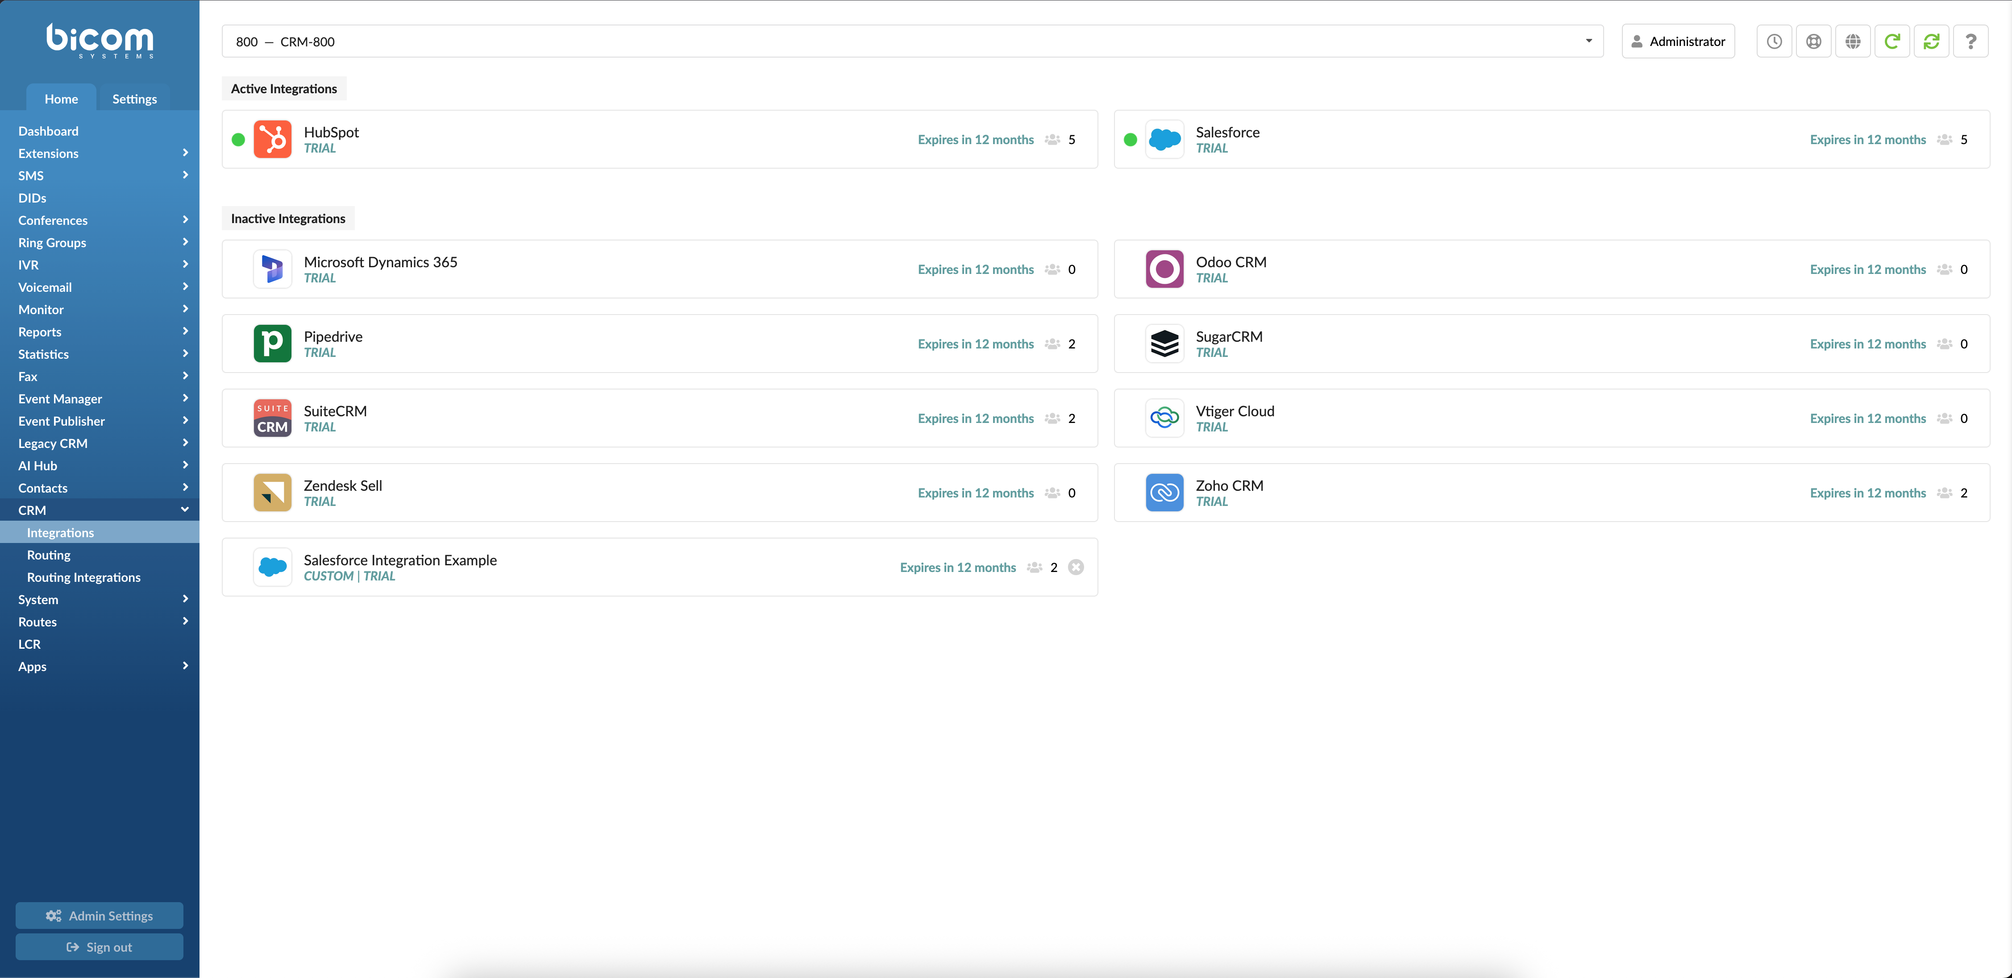The width and height of the screenshot is (2012, 978).
Task: Expand the Event Manager sidebar menu
Action: point(100,399)
